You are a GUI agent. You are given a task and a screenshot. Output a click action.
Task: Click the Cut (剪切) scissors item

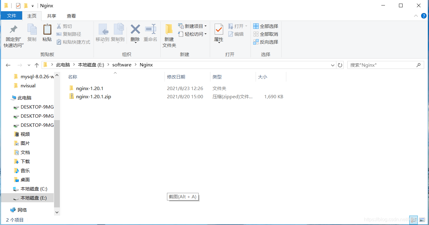point(64,26)
